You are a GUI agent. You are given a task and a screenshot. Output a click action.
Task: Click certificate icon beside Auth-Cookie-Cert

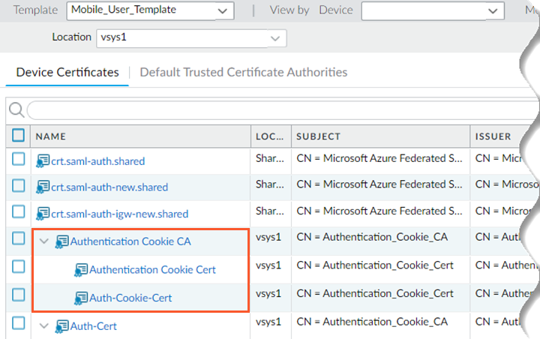point(81,298)
